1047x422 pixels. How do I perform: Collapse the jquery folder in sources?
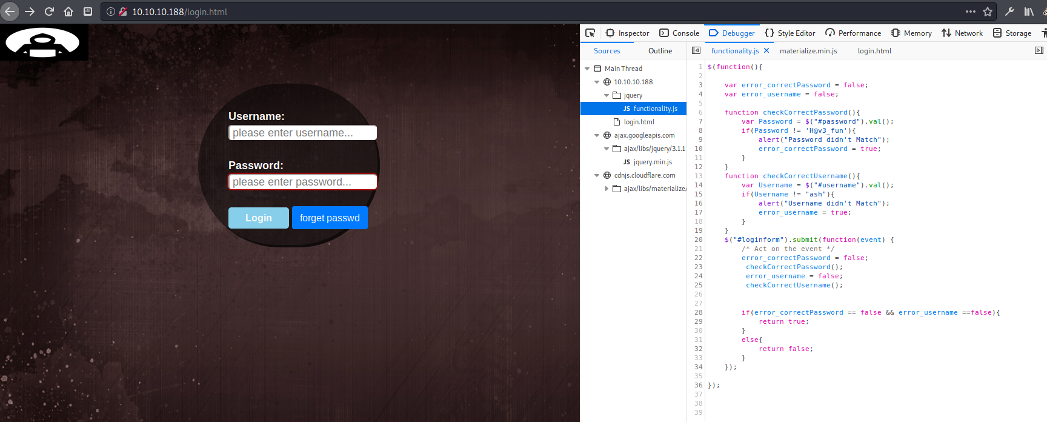click(x=607, y=95)
